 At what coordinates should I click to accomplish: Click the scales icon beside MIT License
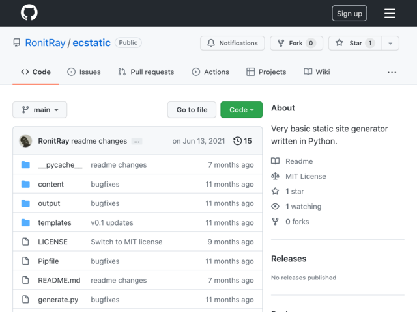click(275, 176)
